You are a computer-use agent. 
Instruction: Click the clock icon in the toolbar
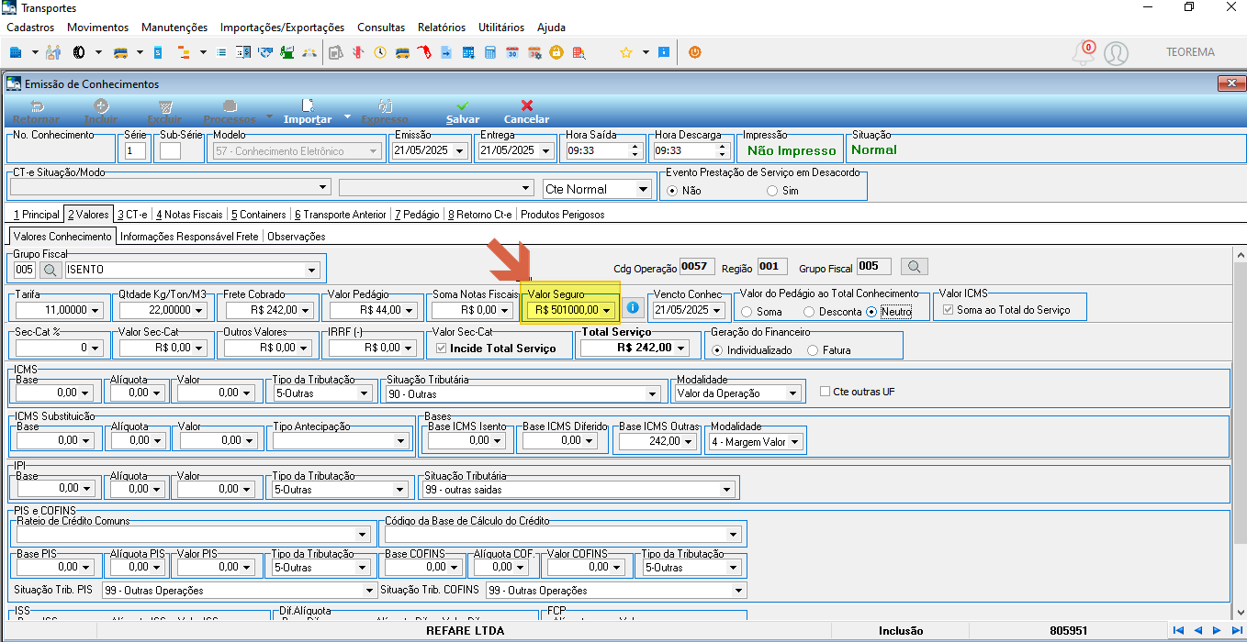click(x=380, y=52)
